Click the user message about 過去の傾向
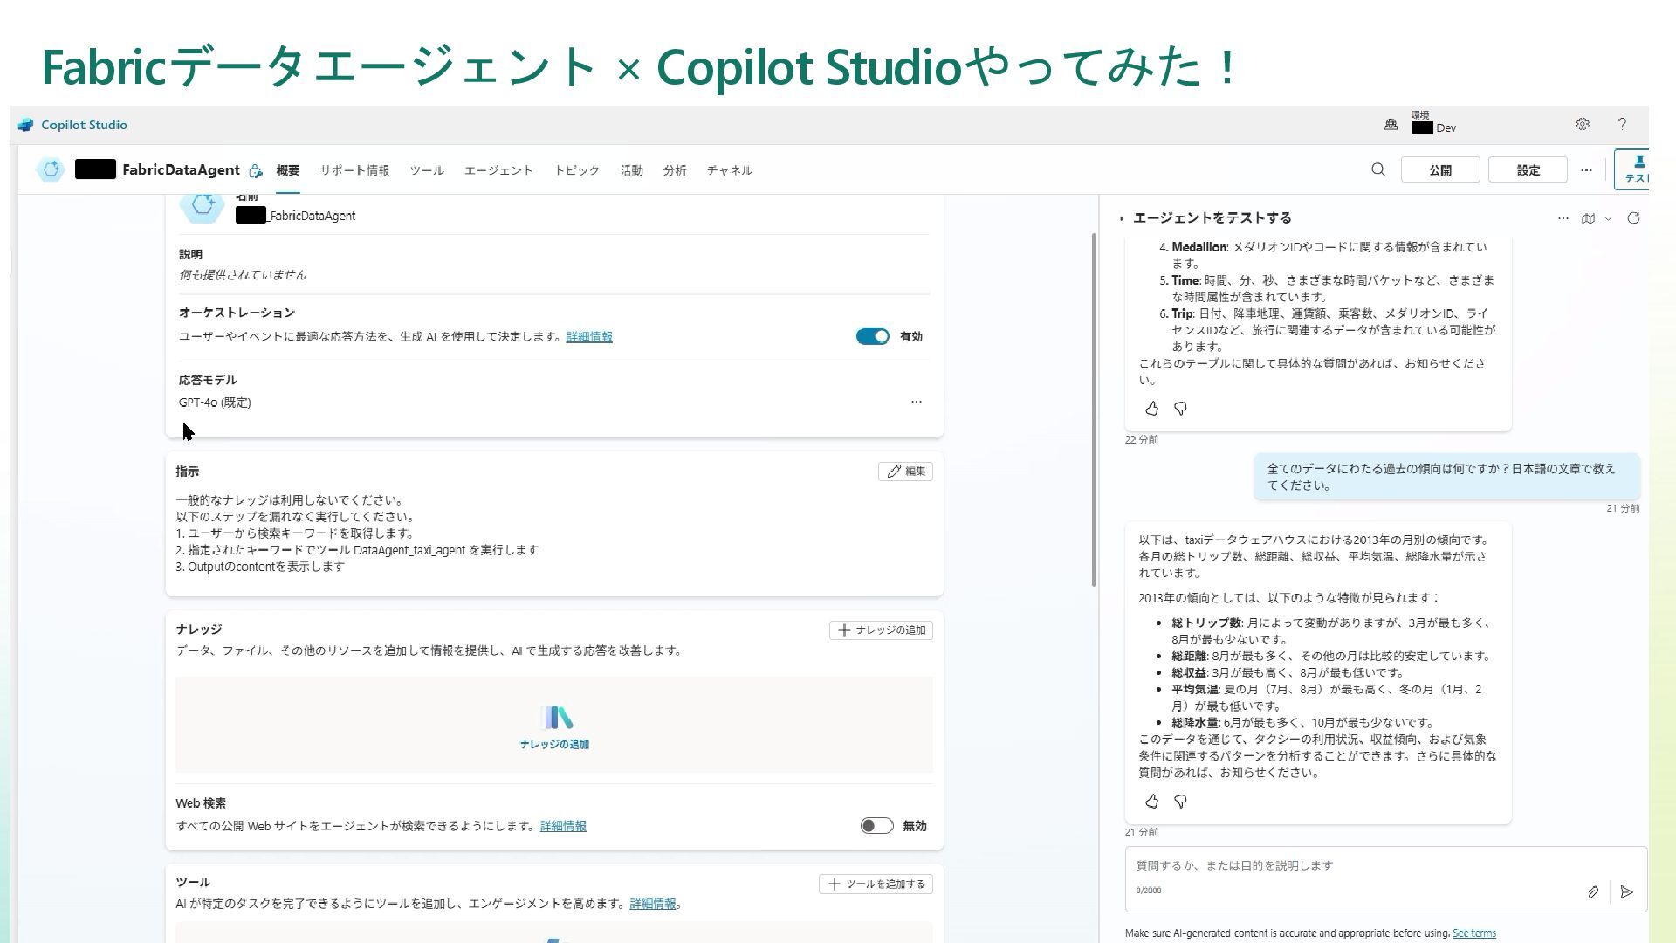The height and width of the screenshot is (943, 1676). coord(1446,477)
